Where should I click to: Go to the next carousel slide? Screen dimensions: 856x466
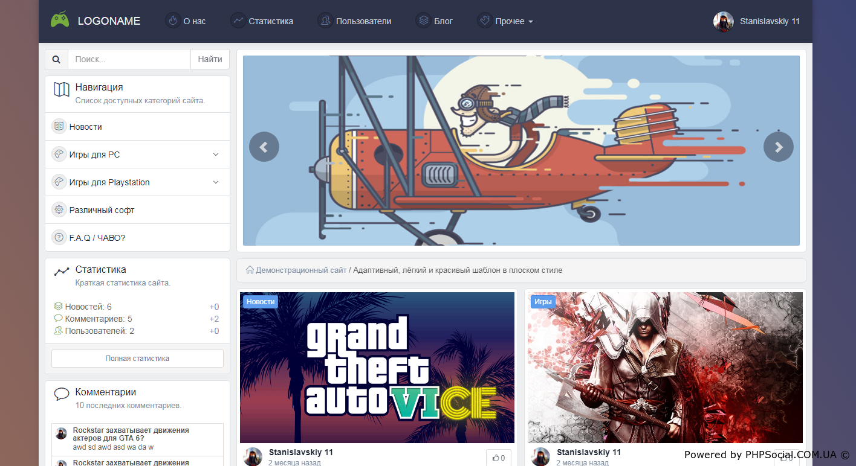tap(778, 147)
